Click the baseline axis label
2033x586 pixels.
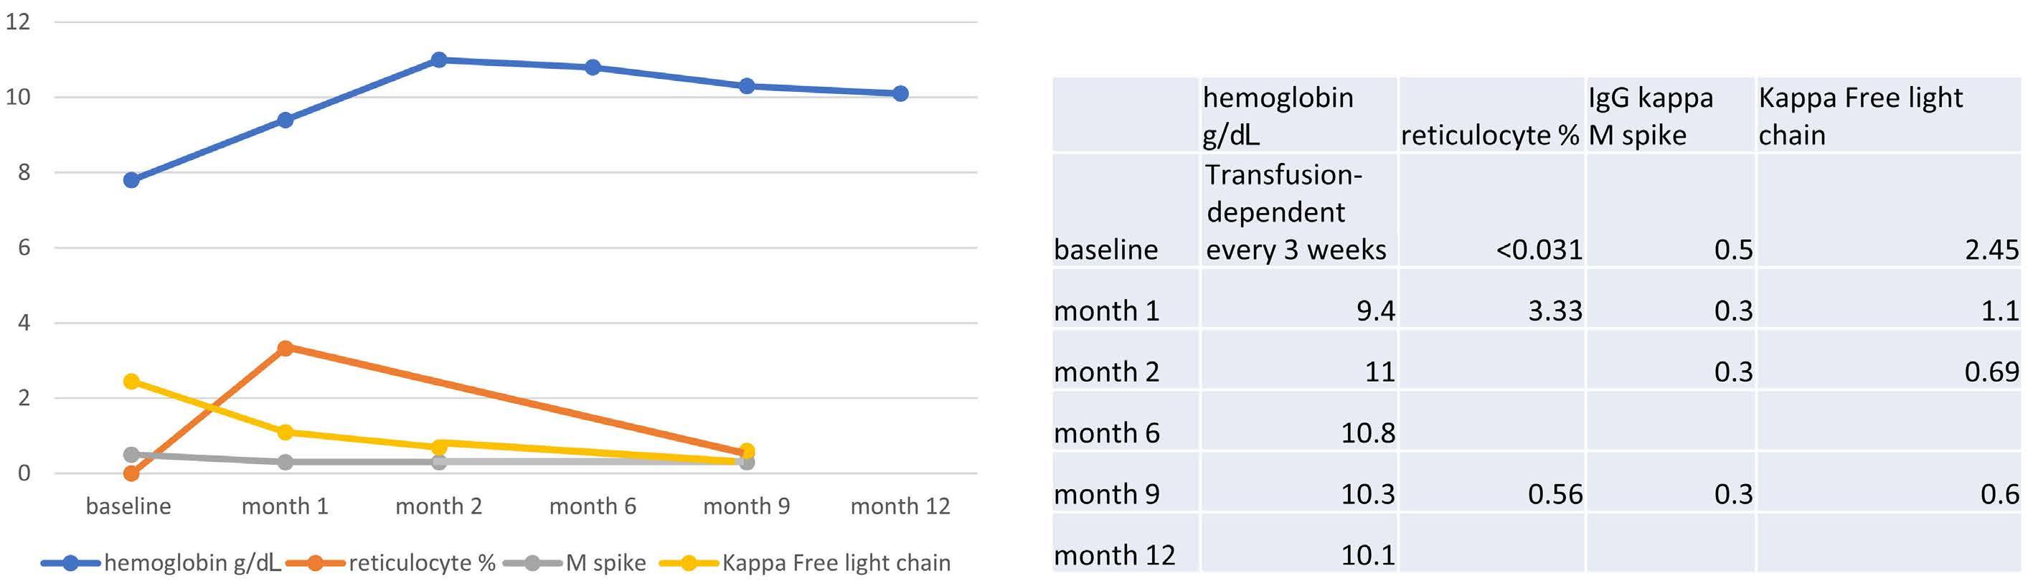tap(128, 506)
